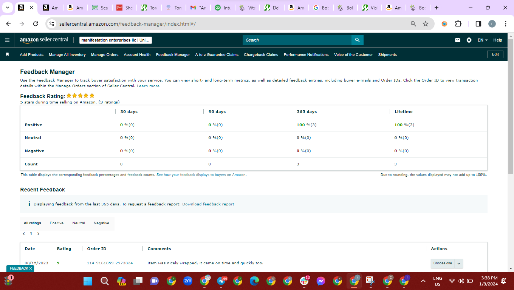This screenshot has width=514, height=290.
Task: Open Task View from the taskbar
Action: click(x=138, y=281)
